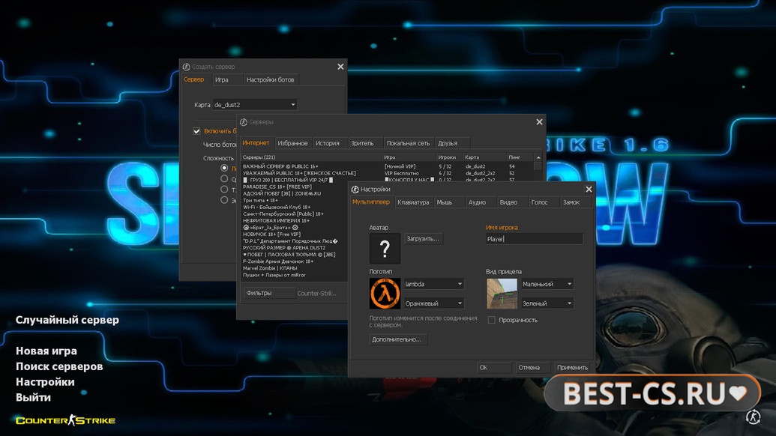Screen dimensions: 776x436
Task: Close the Серверы window
Action: [x=539, y=122]
